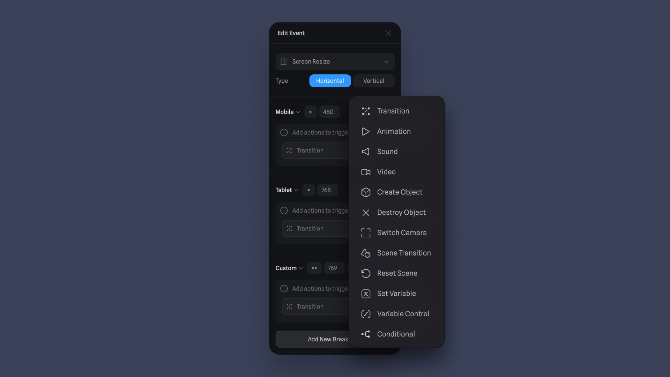This screenshot has width=670, height=377.
Task: Click the Switch Camera action icon
Action: pyautogui.click(x=365, y=233)
